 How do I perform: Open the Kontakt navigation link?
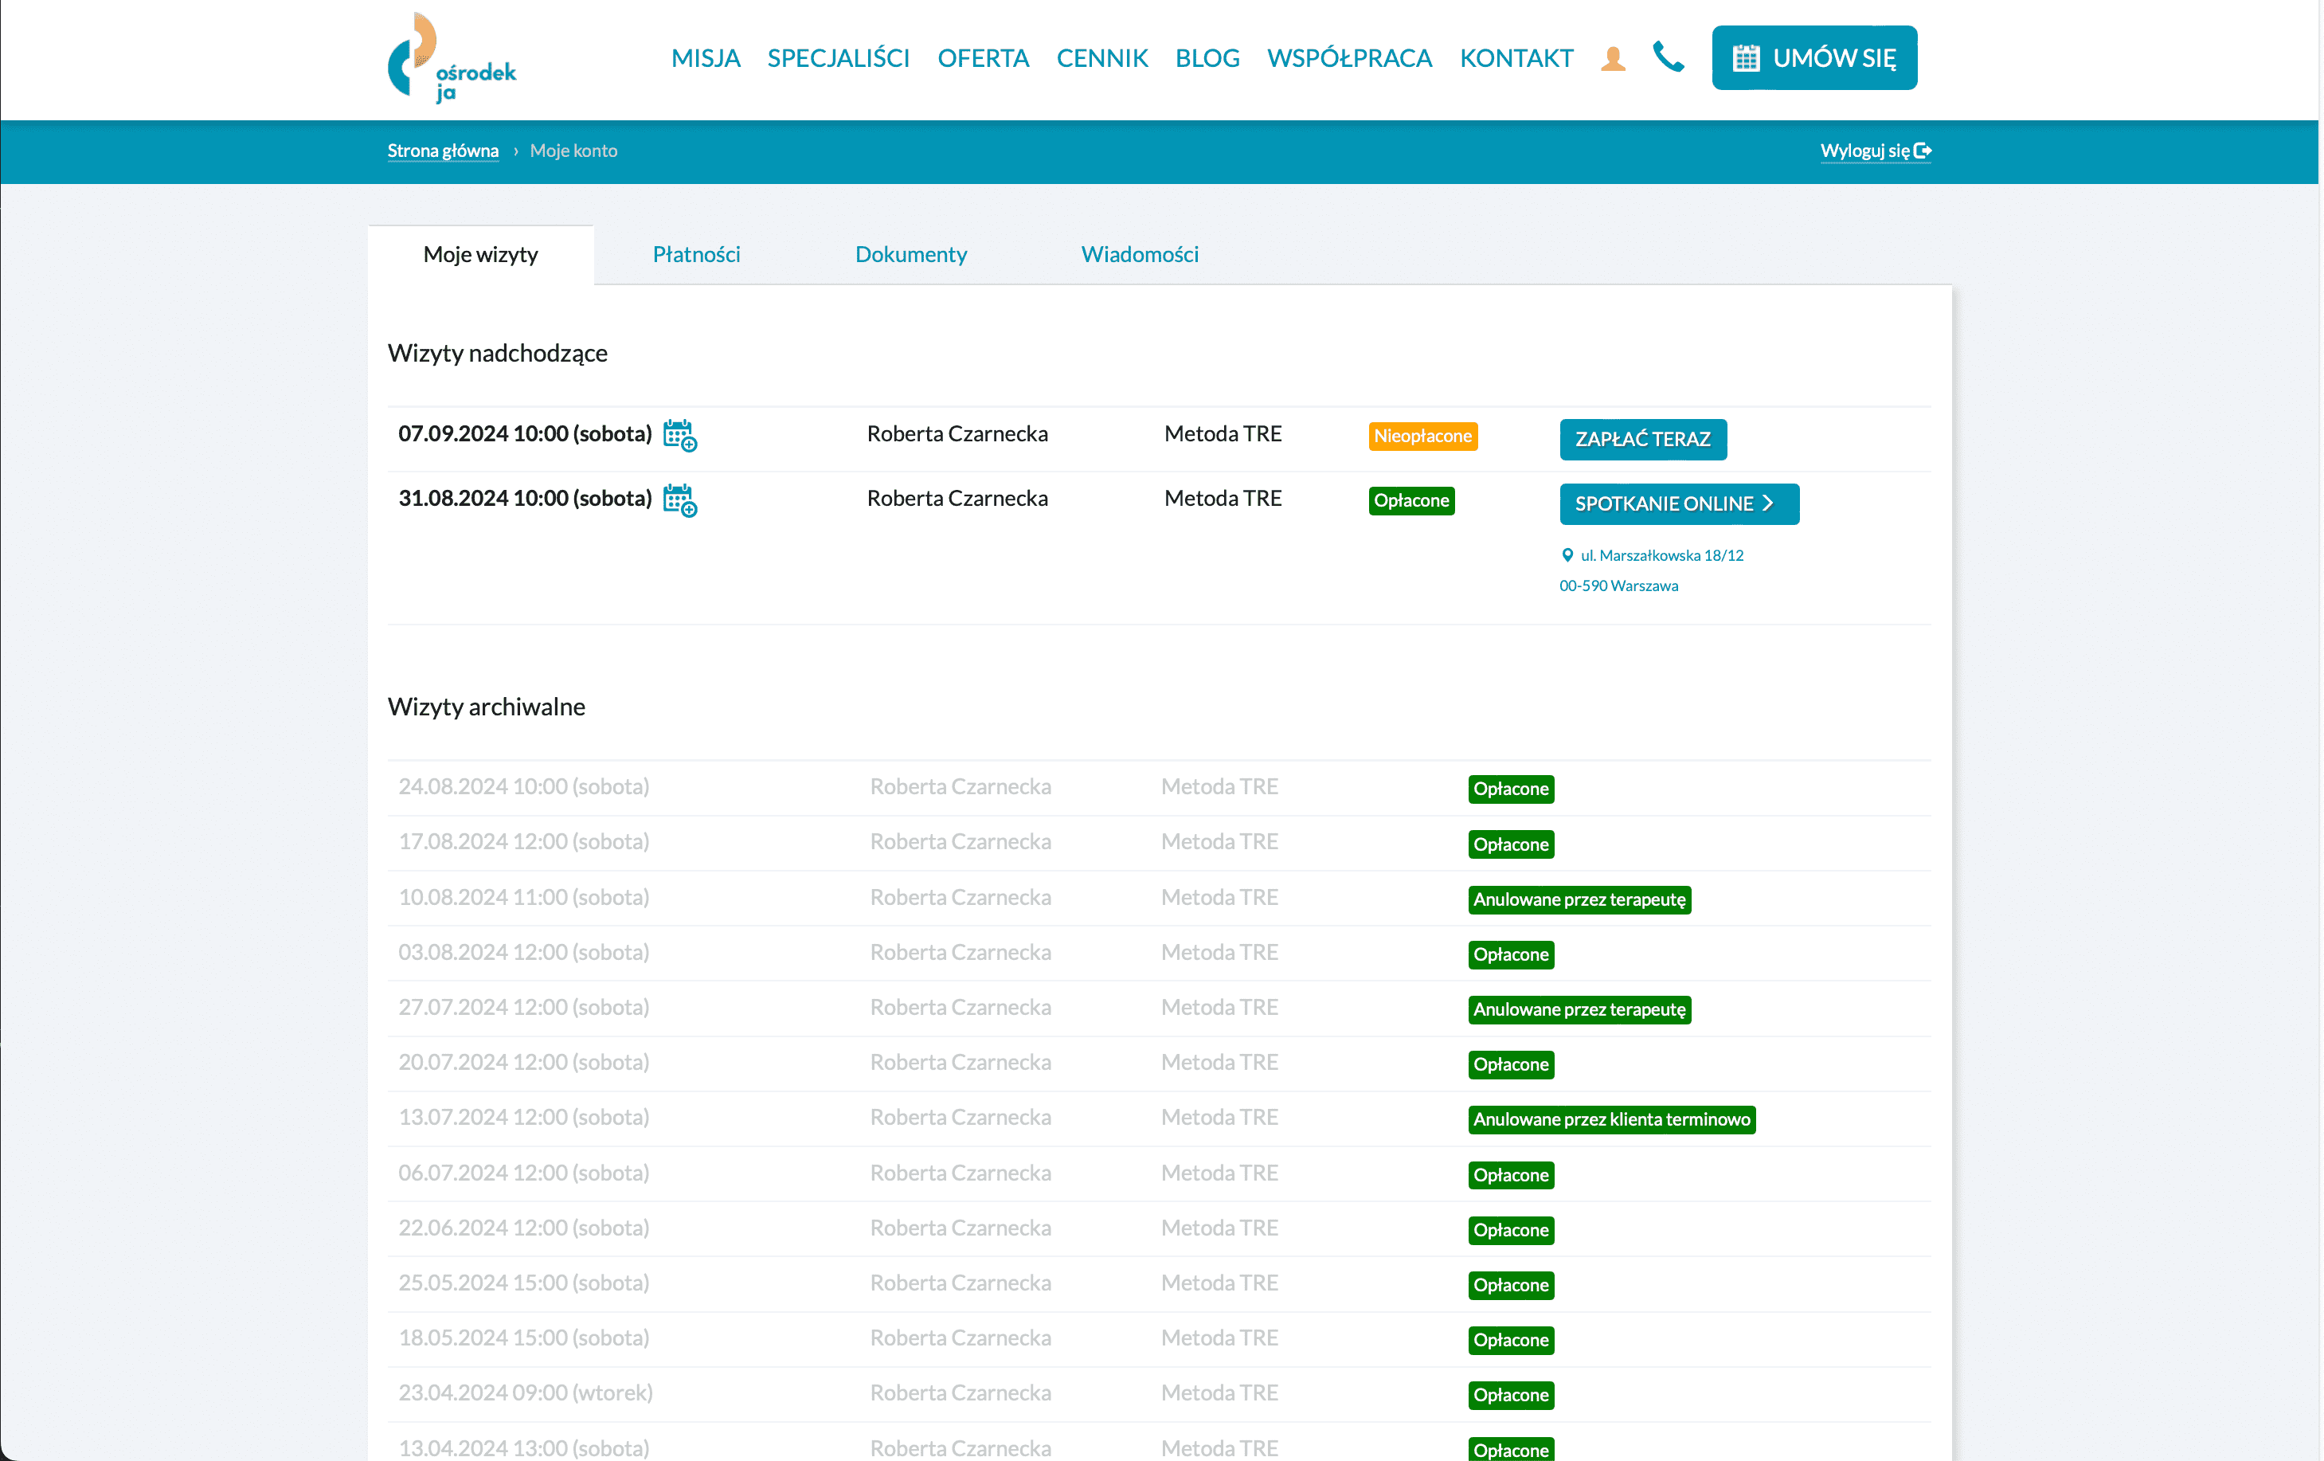[1516, 58]
